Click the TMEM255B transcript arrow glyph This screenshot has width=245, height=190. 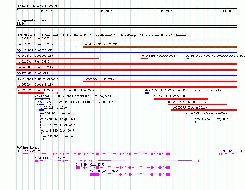220,154
